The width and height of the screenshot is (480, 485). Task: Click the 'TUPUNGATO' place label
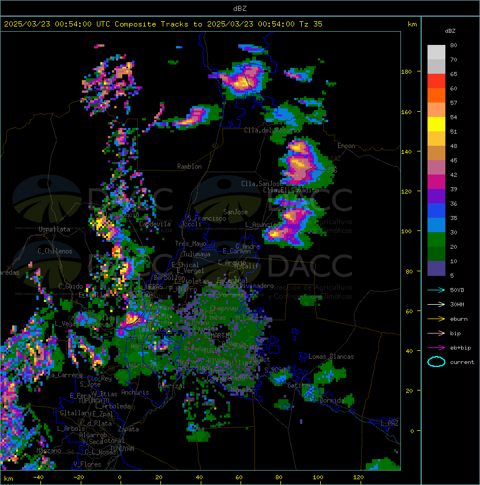93,401
